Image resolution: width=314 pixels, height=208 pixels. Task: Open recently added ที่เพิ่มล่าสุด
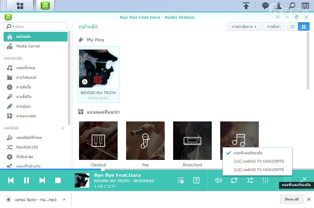[x=36, y=157]
